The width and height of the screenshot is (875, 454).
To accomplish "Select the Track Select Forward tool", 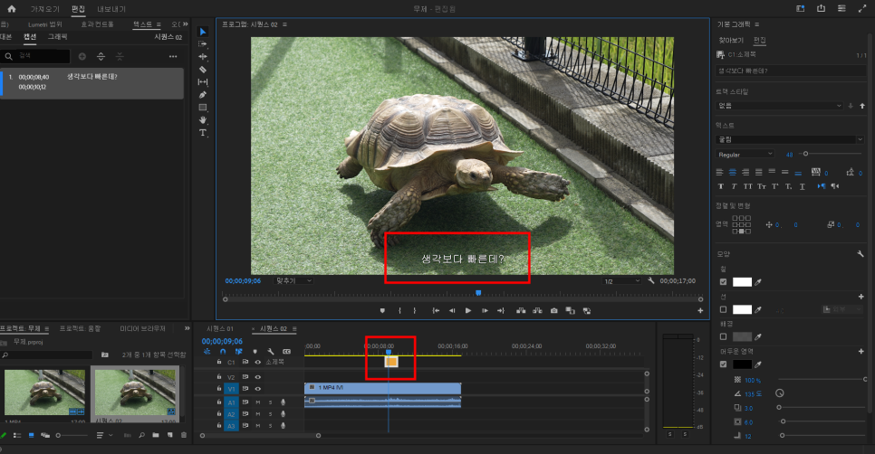I will [203, 44].
